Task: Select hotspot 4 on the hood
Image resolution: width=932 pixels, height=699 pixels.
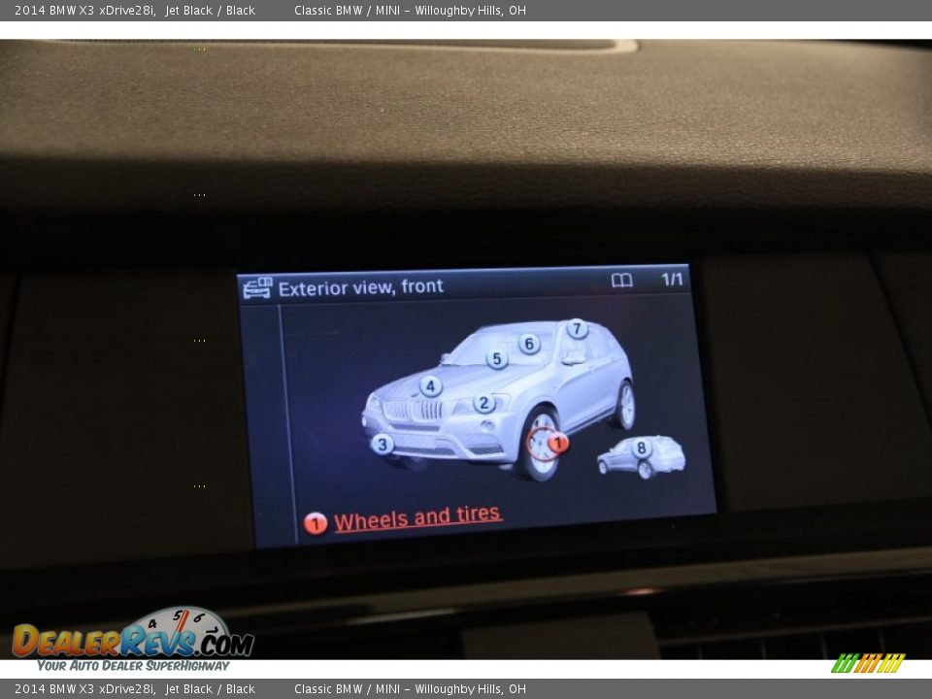Action: click(x=430, y=386)
